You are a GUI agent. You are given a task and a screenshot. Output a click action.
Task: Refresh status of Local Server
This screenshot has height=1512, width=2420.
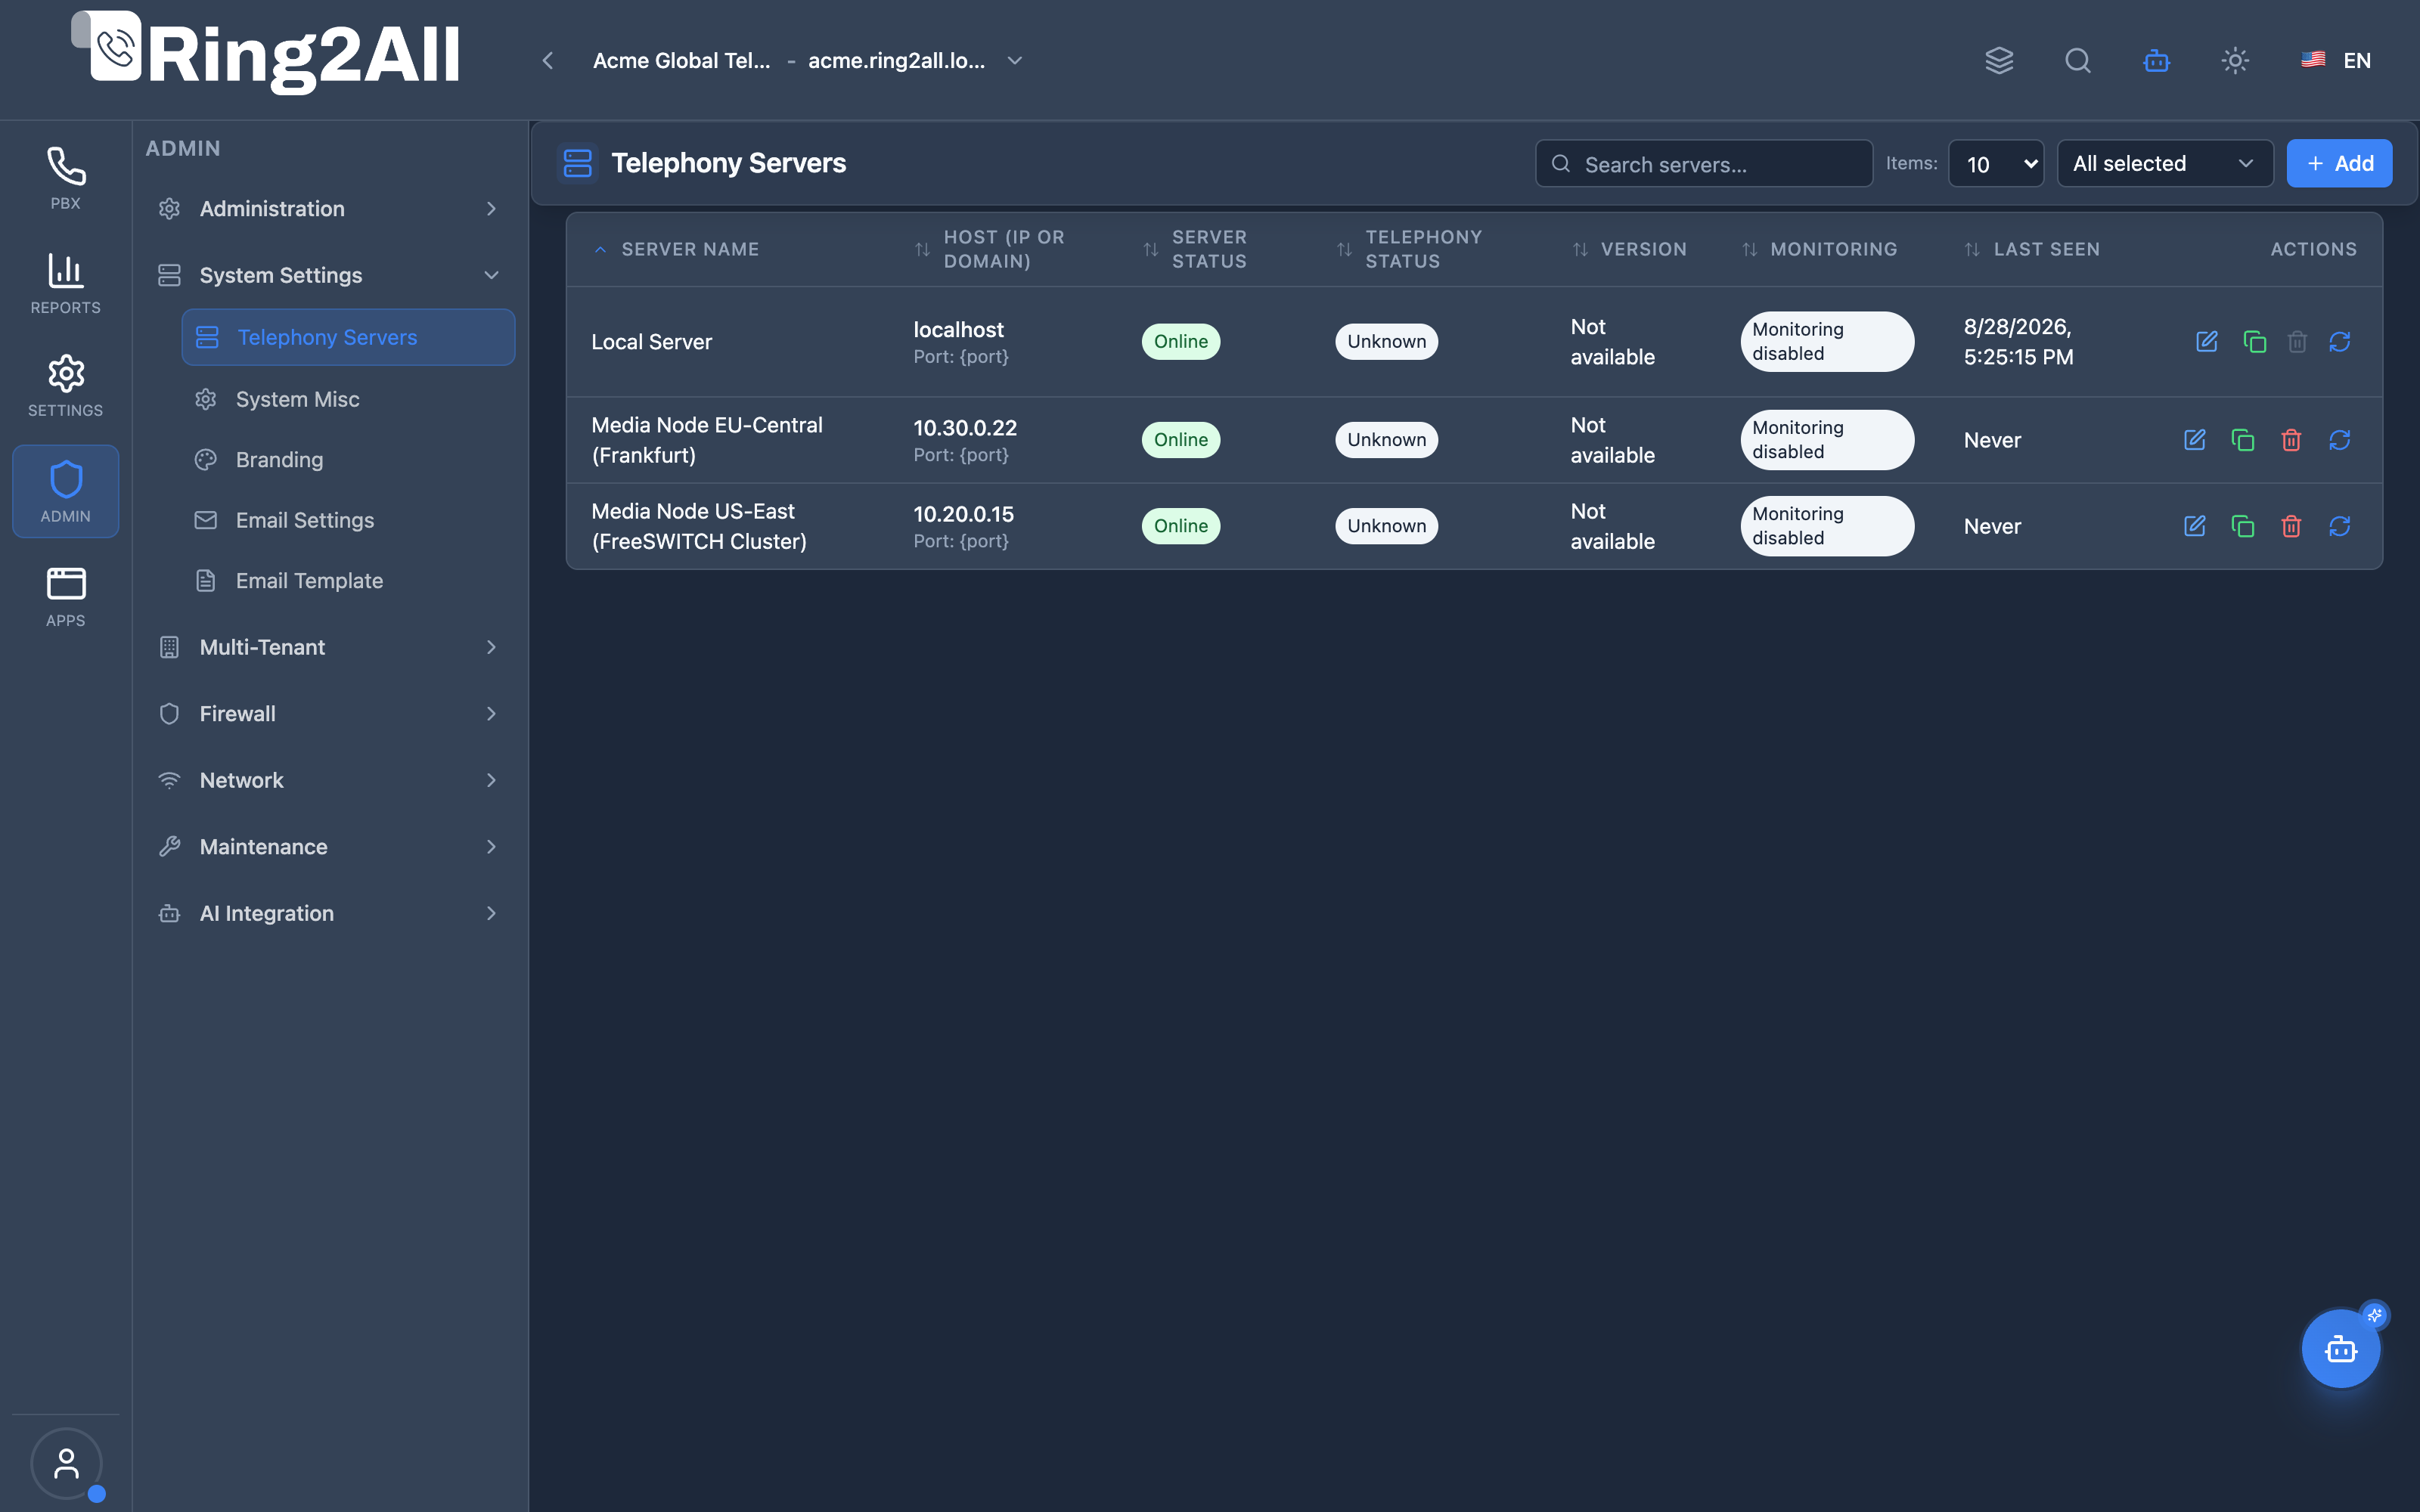[x=2339, y=342]
